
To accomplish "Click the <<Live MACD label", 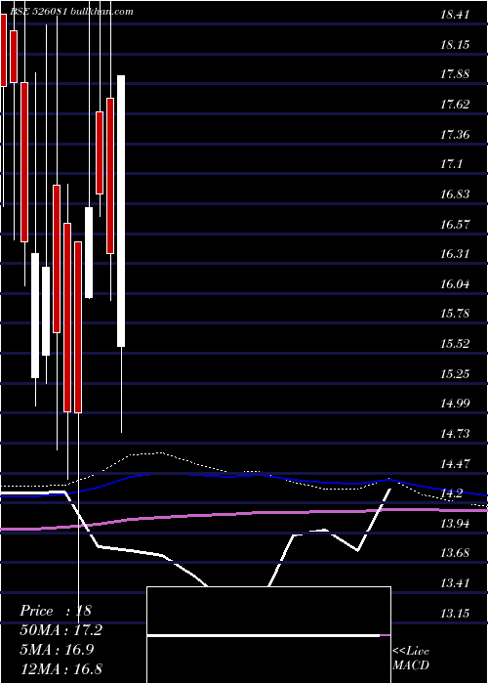I will pos(411,659).
